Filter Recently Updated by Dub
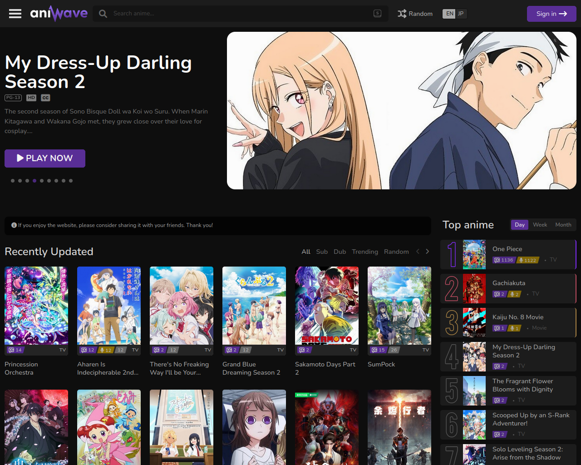The height and width of the screenshot is (465, 581). point(340,252)
